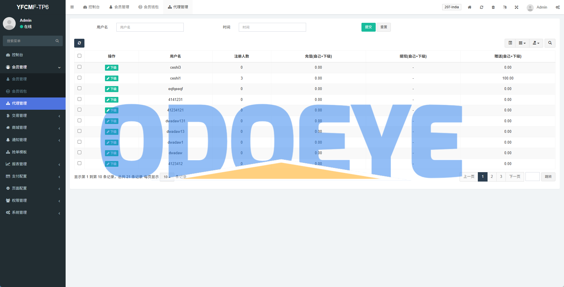Viewport: 564px width, 287px height.
Task: Switch to the 会员钱包 tab
Action: click(x=148, y=7)
